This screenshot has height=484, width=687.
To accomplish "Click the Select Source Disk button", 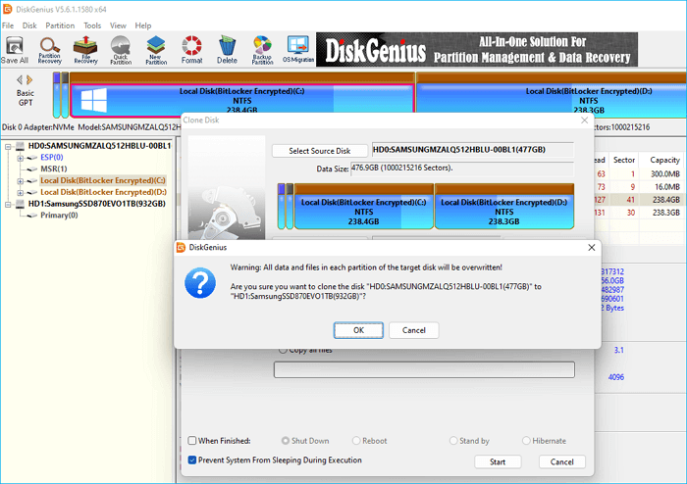I will click(319, 151).
